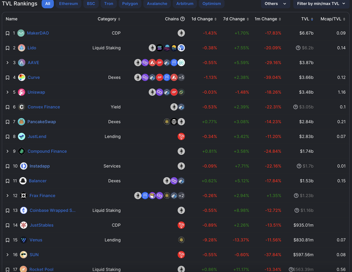The image size is (352, 272).
Task: Filter rankings by Arbitrum
Action: click(x=185, y=3)
